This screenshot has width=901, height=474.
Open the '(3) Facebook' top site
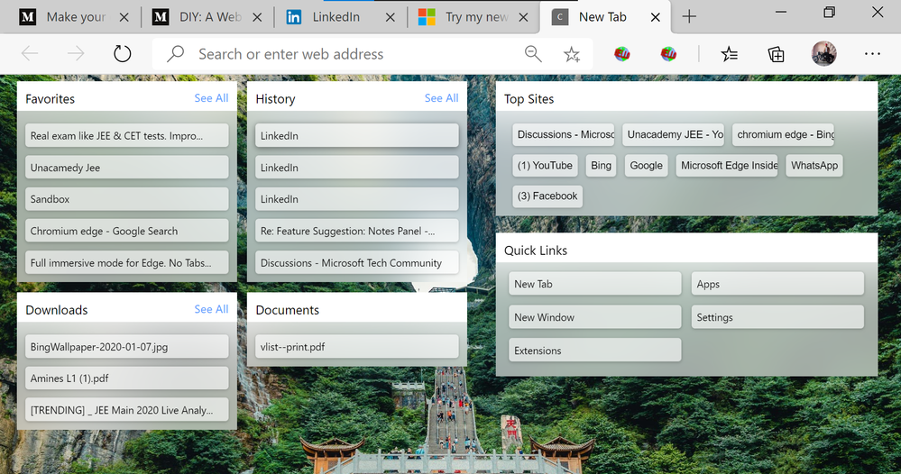point(547,196)
